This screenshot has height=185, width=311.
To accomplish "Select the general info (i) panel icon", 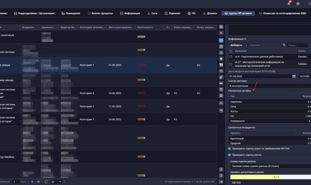I will 221,41.
